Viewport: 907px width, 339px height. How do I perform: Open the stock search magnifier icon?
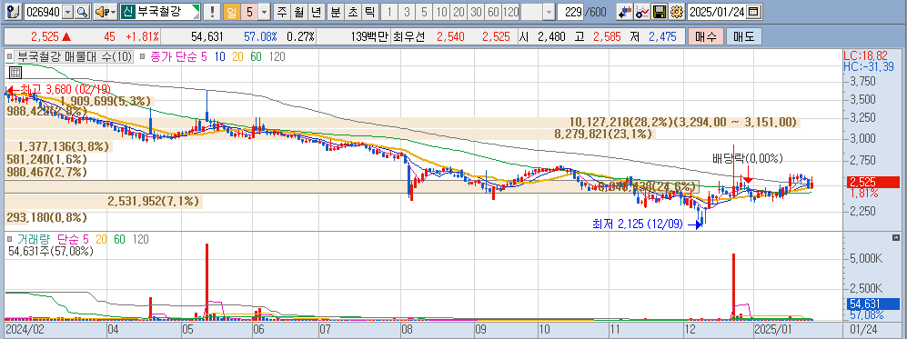point(83,12)
